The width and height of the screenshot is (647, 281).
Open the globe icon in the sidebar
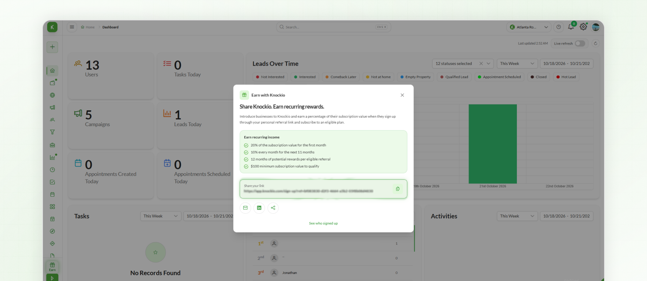tap(52, 95)
